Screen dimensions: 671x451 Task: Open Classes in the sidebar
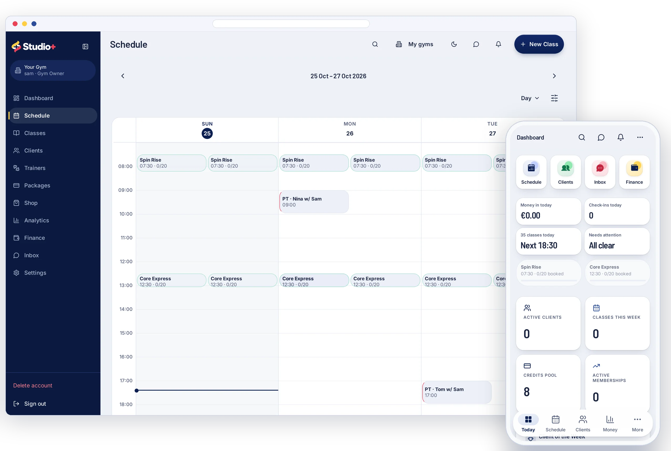53,133
